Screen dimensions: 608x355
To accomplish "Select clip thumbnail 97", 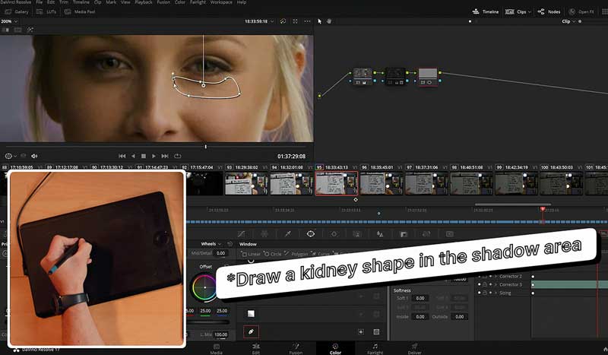I will [426, 183].
